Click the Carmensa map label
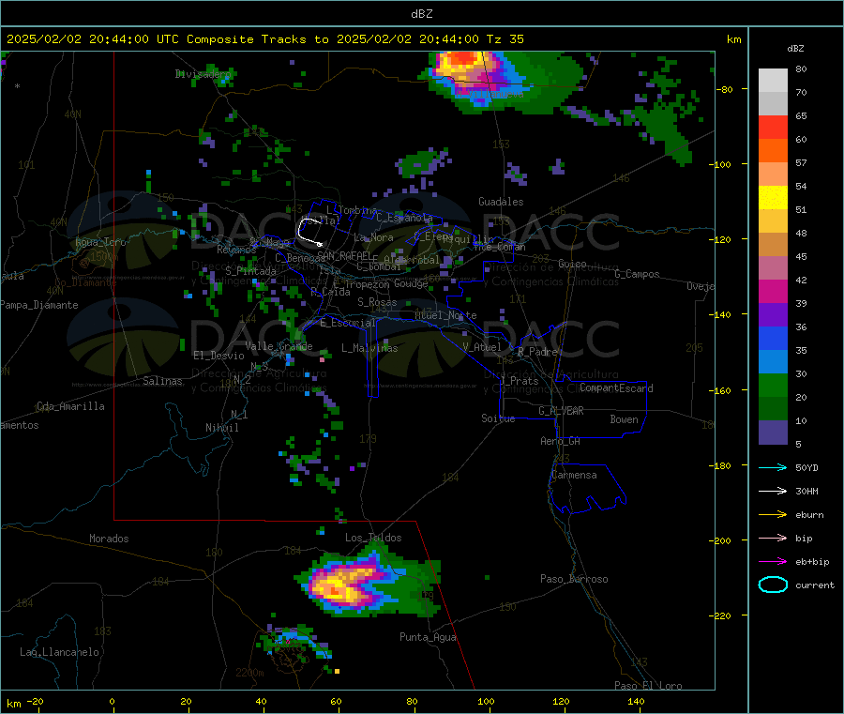The width and height of the screenshot is (844, 714). click(574, 476)
